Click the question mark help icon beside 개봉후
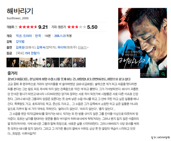 (16, 27)
